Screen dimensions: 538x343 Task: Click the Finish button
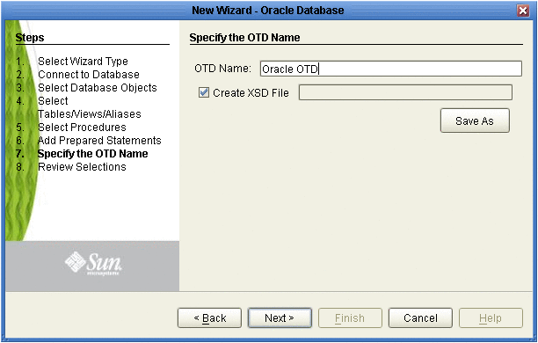[x=350, y=318]
